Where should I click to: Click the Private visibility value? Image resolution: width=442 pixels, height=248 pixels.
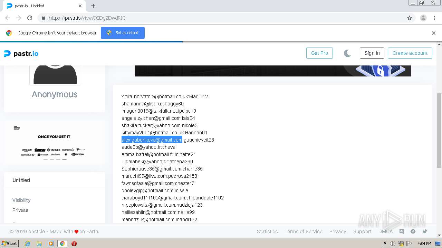pos(20,210)
